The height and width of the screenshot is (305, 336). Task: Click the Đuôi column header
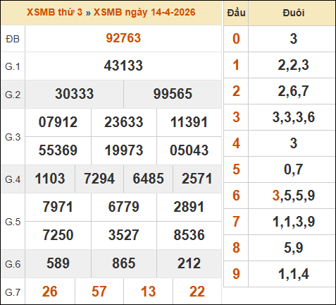pyautogui.click(x=294, y=13)
